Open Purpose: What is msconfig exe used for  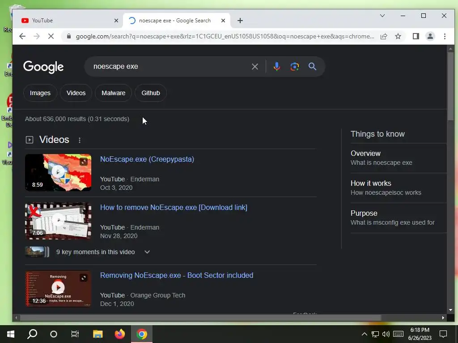399,218
